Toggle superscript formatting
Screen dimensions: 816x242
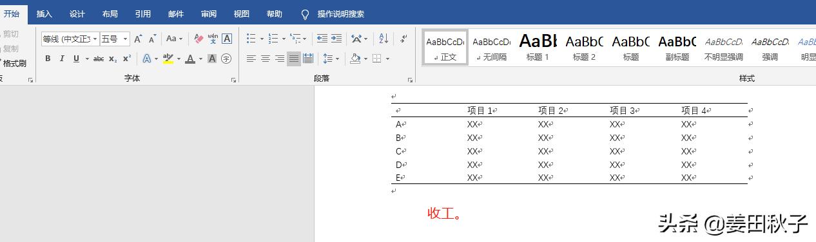tap(127, 59)
